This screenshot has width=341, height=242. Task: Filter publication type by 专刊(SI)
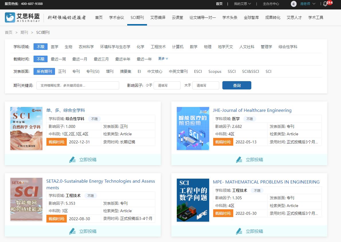[93, 71]
